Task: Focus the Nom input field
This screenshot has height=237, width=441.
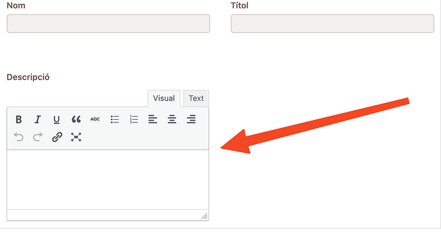Action: 108,24
